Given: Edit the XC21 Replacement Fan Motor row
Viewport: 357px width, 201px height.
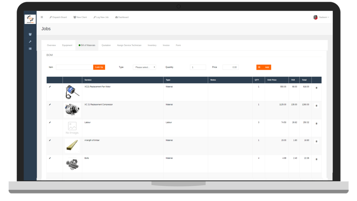Looking at the screenshot, I should pos(50,86).
